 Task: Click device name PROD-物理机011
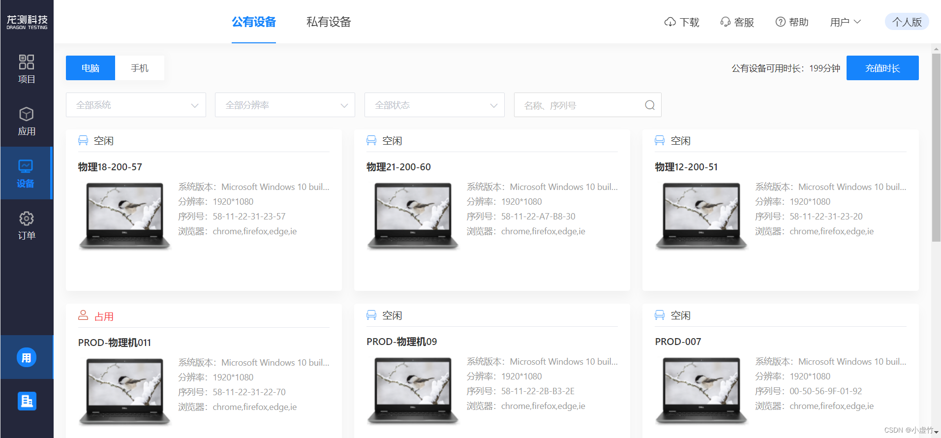tap(115, 343)
